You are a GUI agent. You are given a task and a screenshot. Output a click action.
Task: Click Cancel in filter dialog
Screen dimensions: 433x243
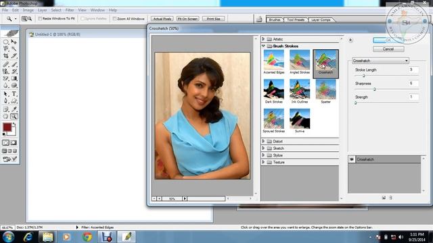tap(388, 49)
